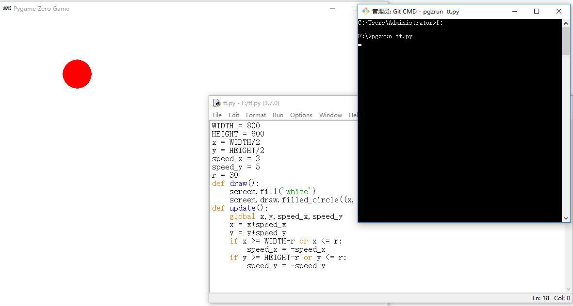
Task: Click the 'r = 30' code line
Action: tap(225, 175)
